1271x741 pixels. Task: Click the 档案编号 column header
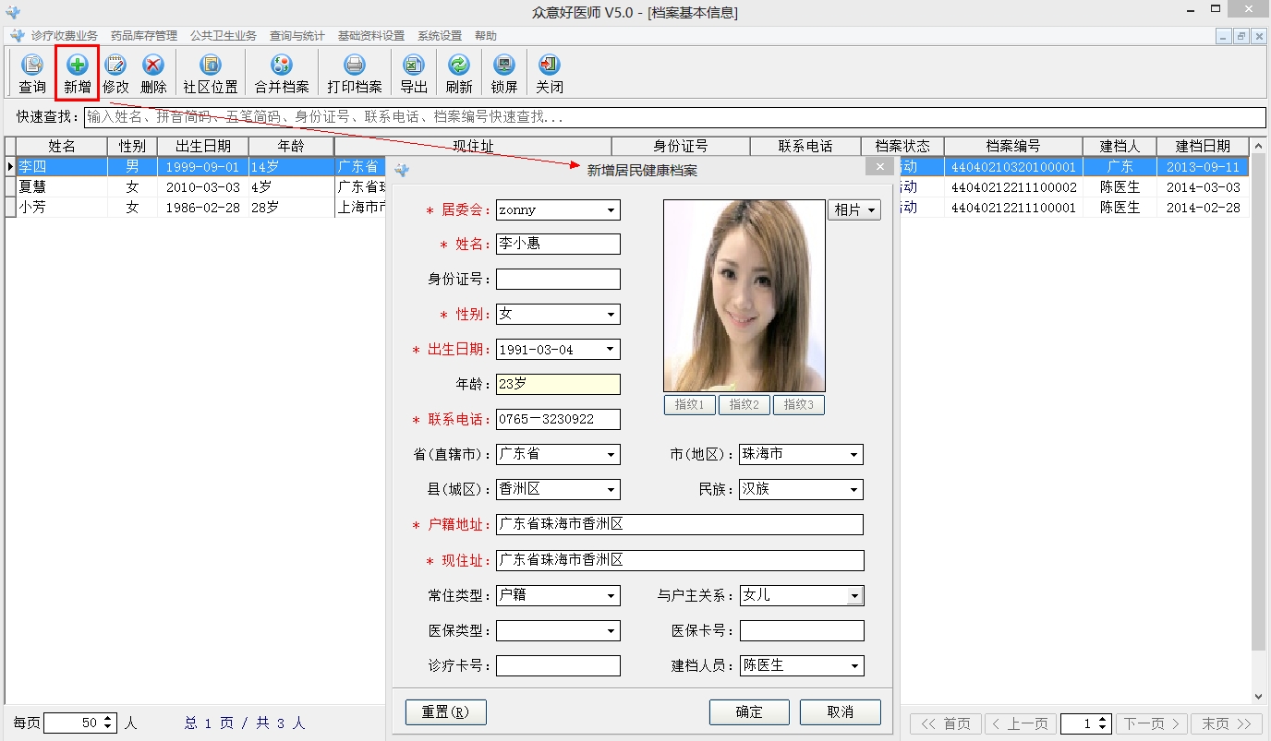pyautogui.click(x=1013, y=146)
